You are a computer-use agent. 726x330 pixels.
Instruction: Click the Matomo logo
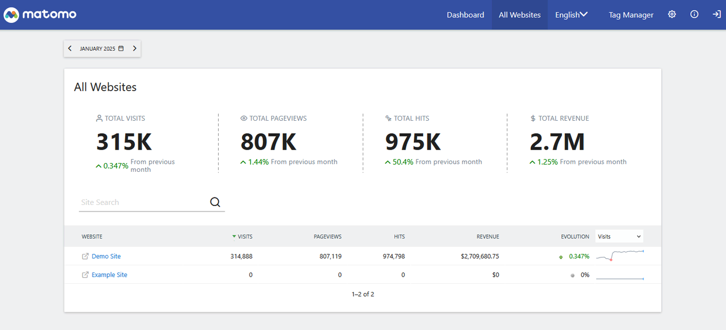click(x=40, y=15)
